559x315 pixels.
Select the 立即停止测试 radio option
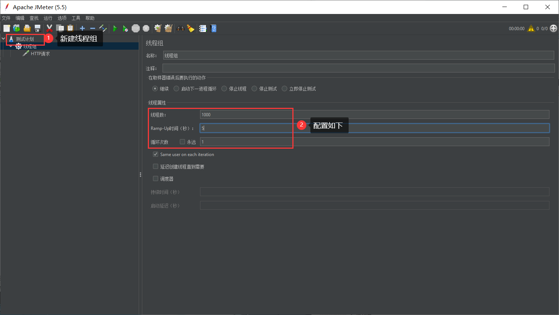point(284,88)
